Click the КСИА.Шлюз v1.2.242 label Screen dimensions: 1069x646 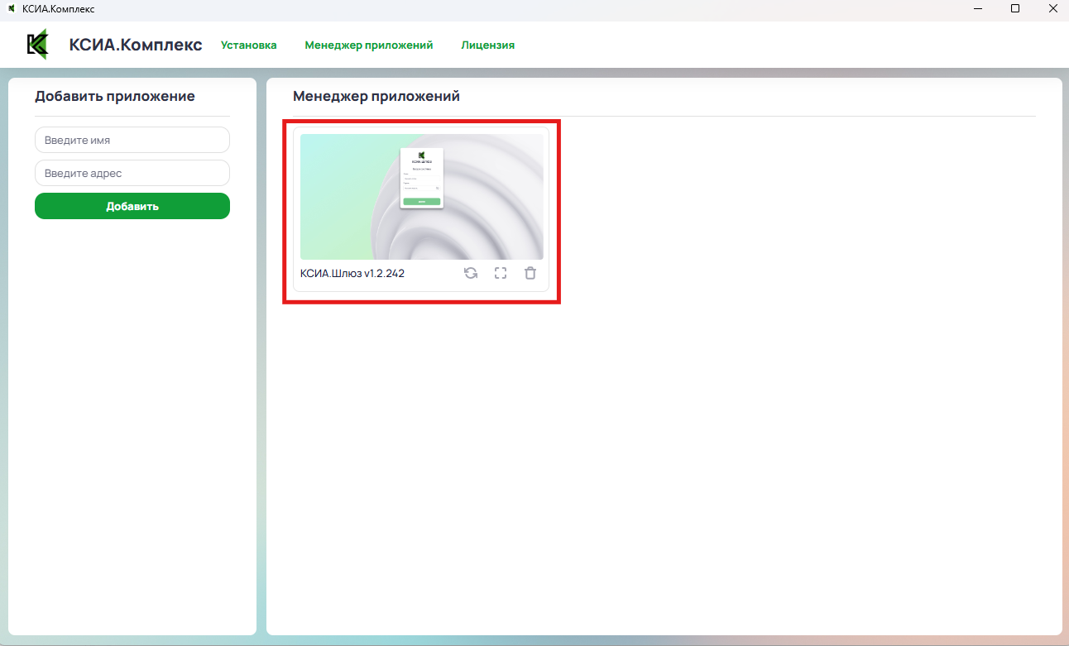click(x=352, y=274)
